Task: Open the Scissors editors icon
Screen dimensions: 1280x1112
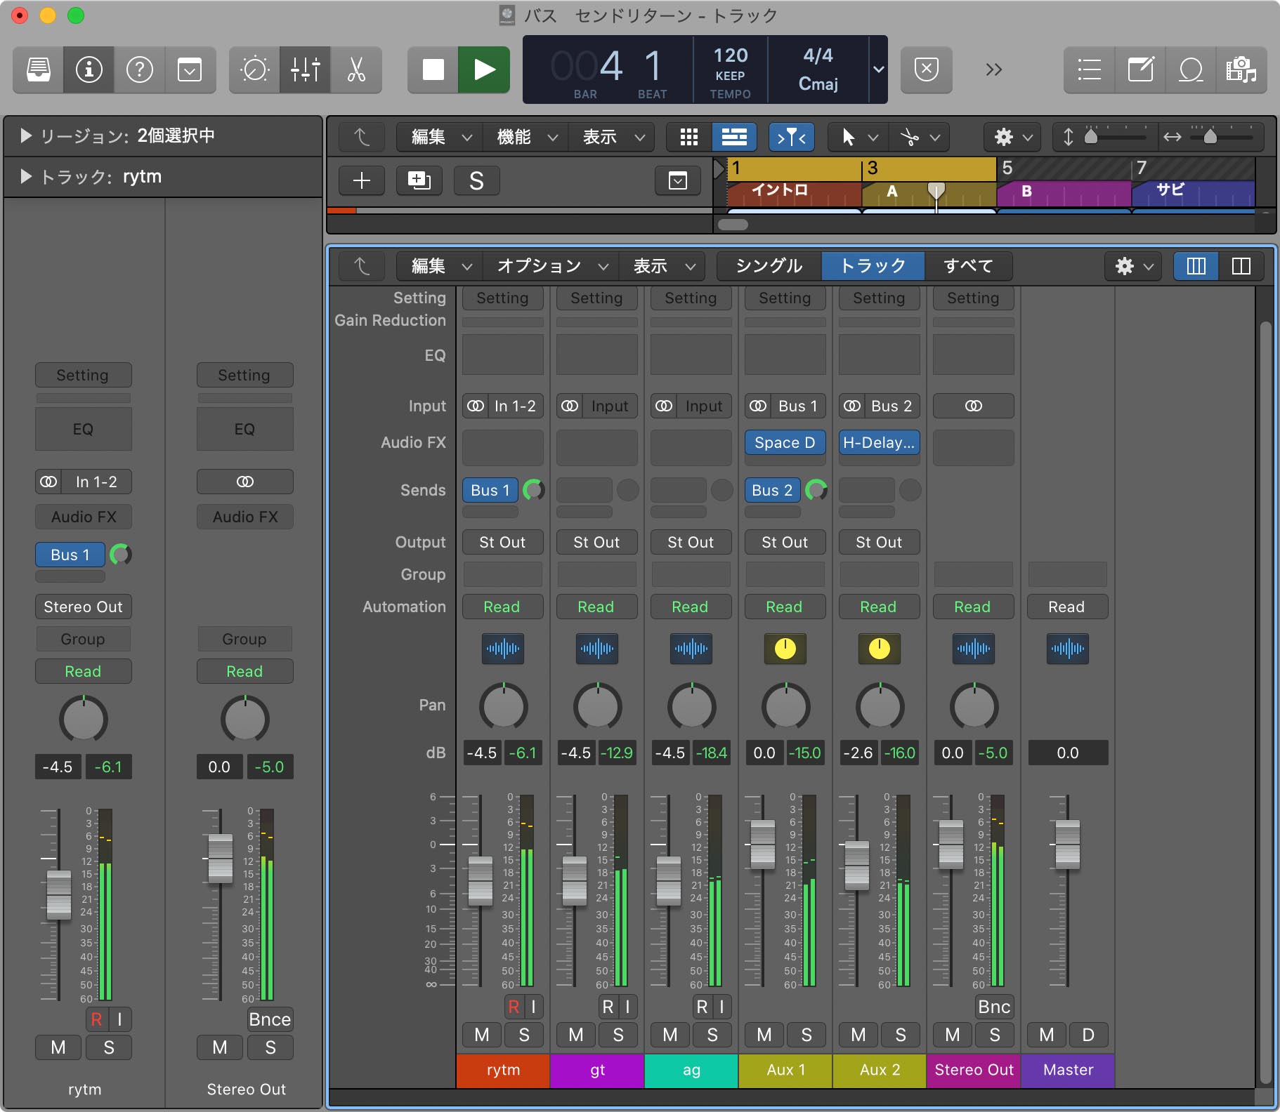Action: (x=356, y=69)
